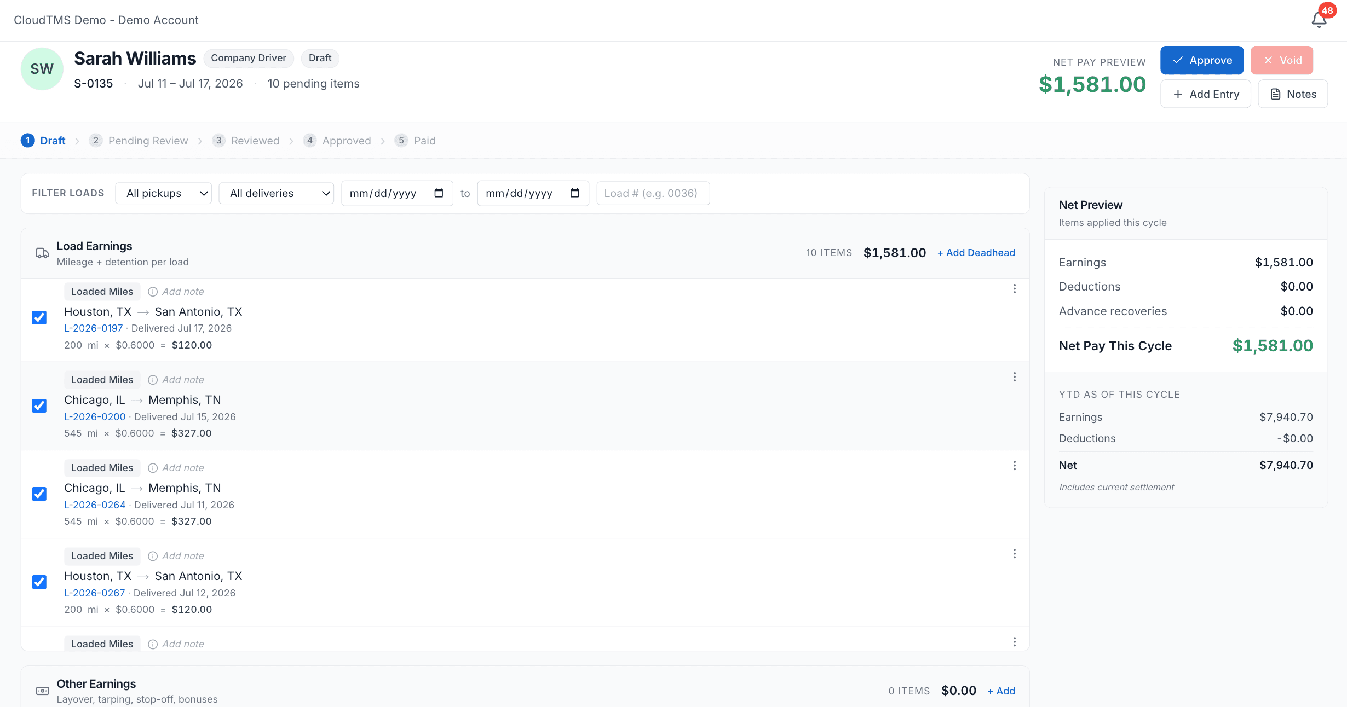Click the Add Deadhead link
Image resolution: width=1347 pixels, height=707 pixels.
(x=976, y=253)
